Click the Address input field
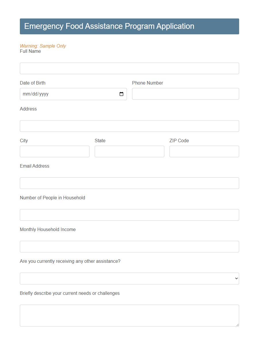Image resolution: width=259 pixels, height=345 pixels. click(129, 126)
